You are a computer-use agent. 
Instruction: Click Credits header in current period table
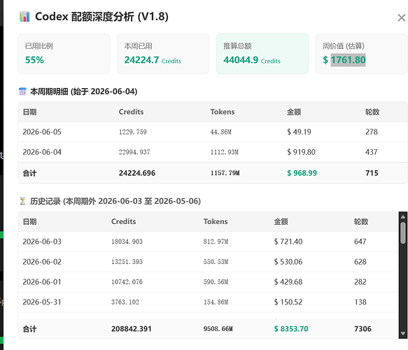click(x=131, y=112)
